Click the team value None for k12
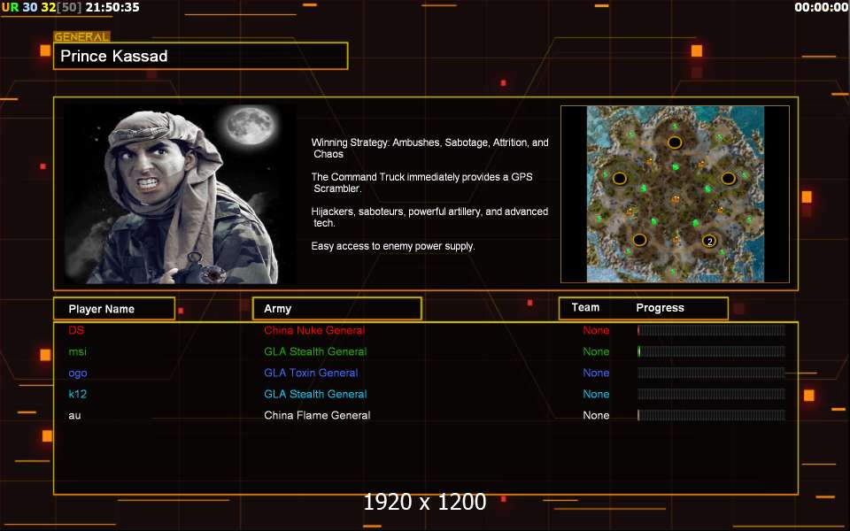850x531 pixels. [596, 394]
